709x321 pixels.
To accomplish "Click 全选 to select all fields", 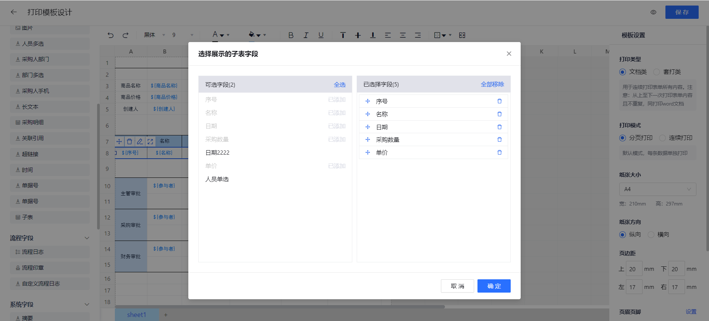I will [x=340, y=84].
